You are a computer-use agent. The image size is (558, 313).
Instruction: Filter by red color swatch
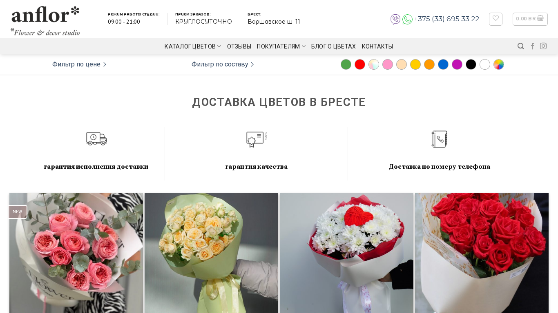pyautogui.click(x=360, y=64)
